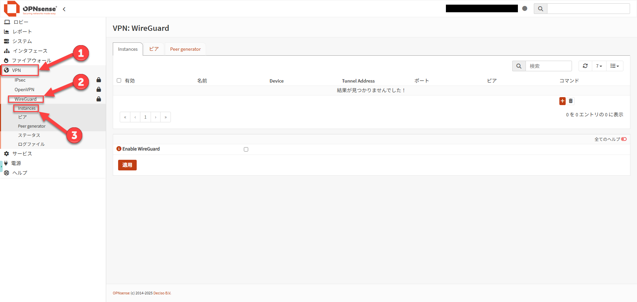Switch to the ピア tab
Image resolution: width=637 pixels, height=302 pixels.
(x=154, y=49)
